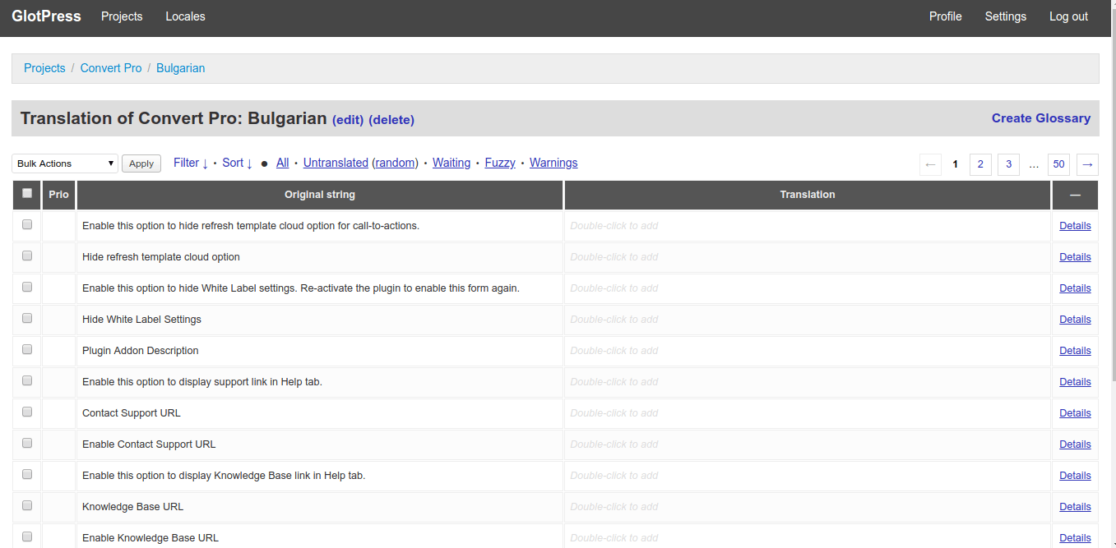Check row 'Enable this option to hide White Label'

tap(27, 287)
